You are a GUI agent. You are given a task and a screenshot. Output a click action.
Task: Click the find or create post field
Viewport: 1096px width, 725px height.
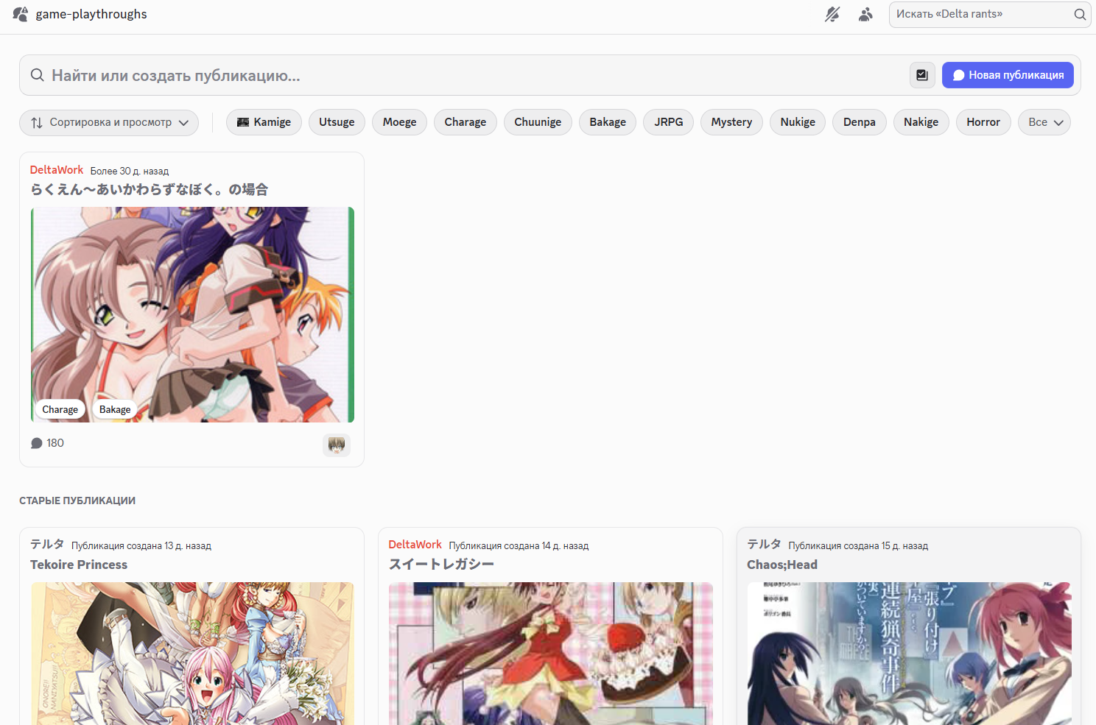[471, 75]
